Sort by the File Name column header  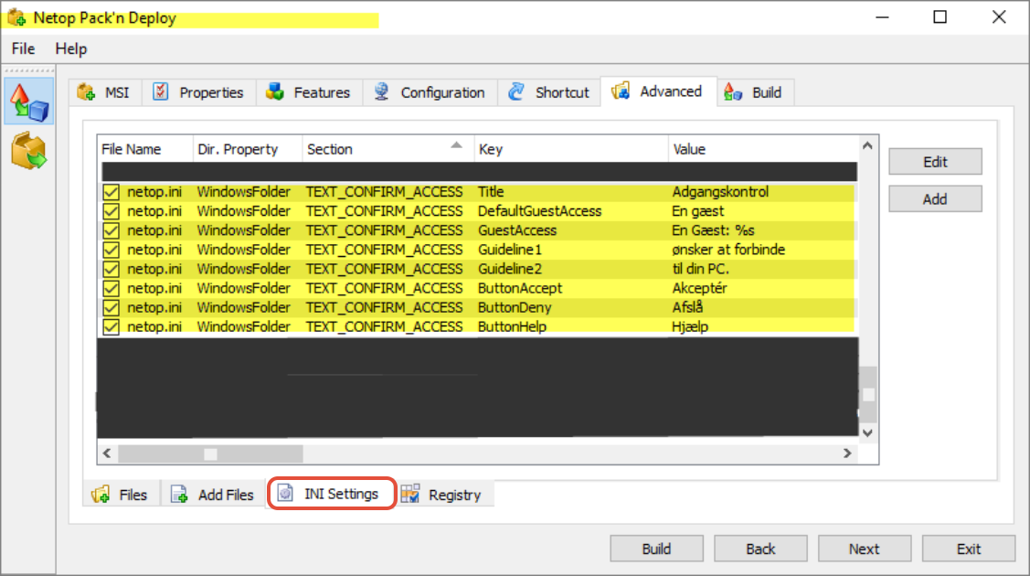(145, 149)
